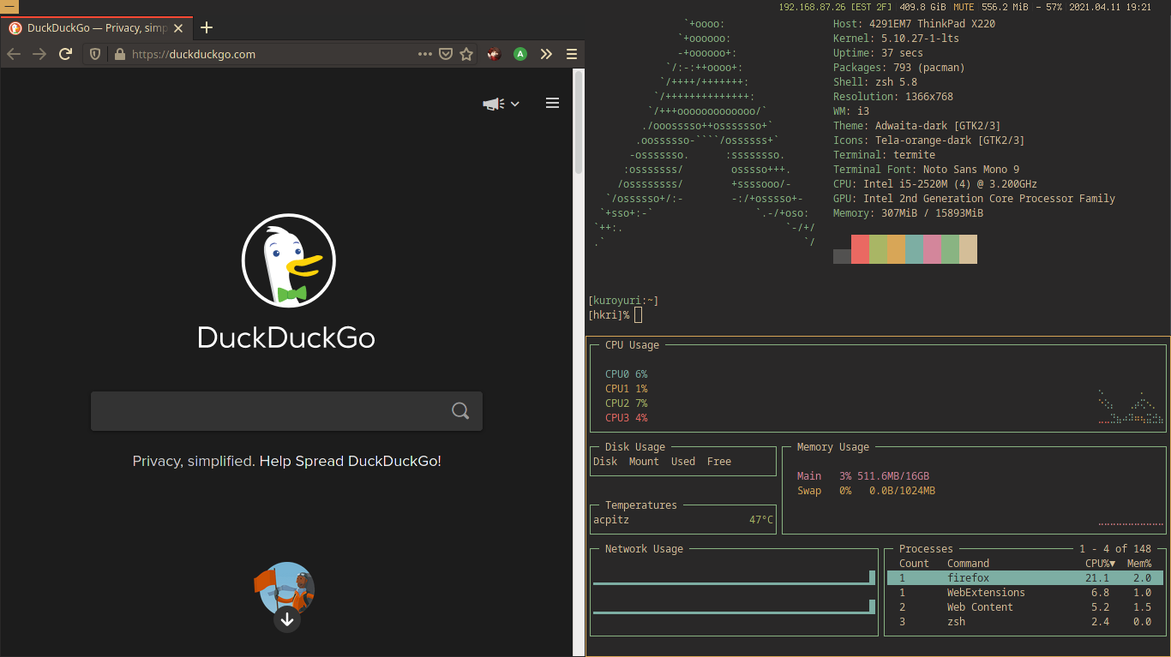Click the Privacy, simplified. tagline
The height and width of the screenshot is (657, 1171).
[194, 461]
